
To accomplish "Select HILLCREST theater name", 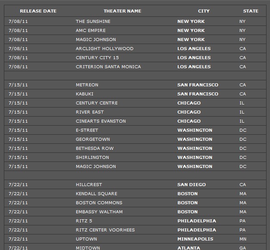I will [89, 184].
